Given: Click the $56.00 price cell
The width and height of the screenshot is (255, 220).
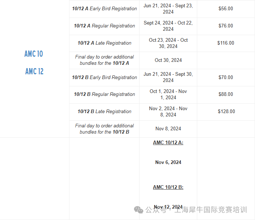Looking at the screenshot, I should coord(226,8).
